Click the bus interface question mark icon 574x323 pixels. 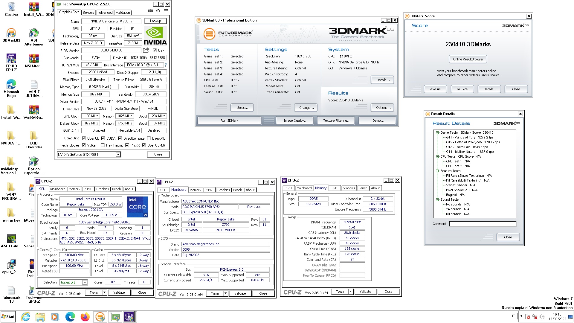(166, 65)
